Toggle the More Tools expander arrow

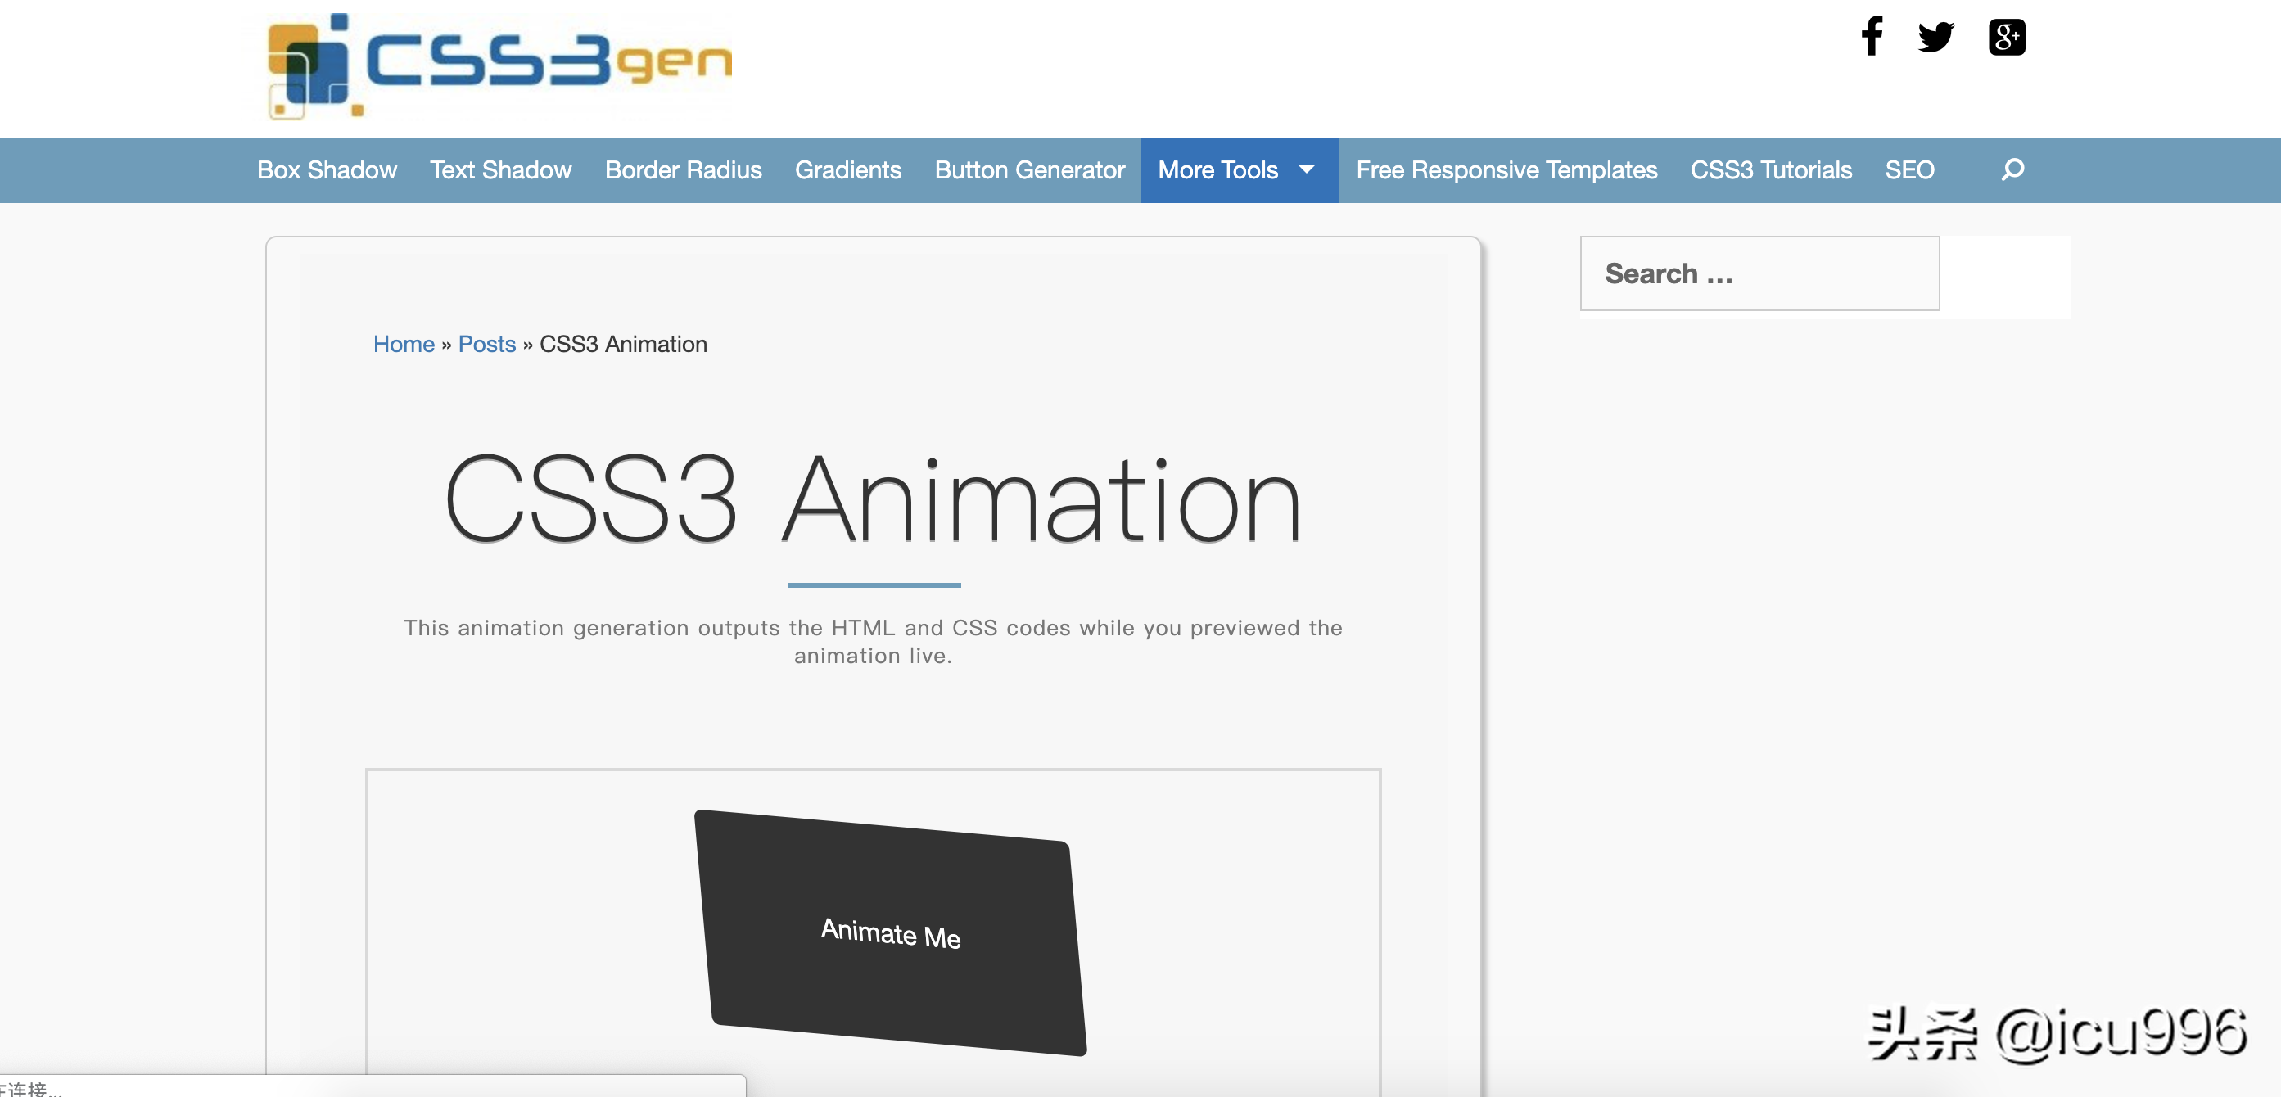pos(1307,170)
